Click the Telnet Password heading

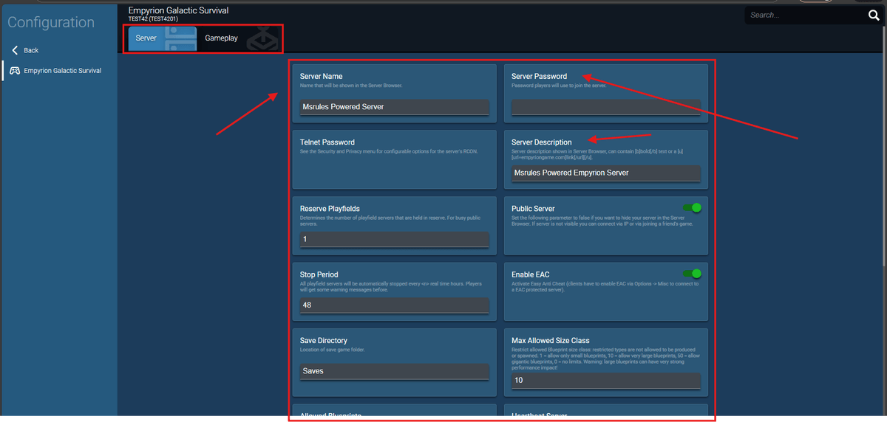(327, 142)
